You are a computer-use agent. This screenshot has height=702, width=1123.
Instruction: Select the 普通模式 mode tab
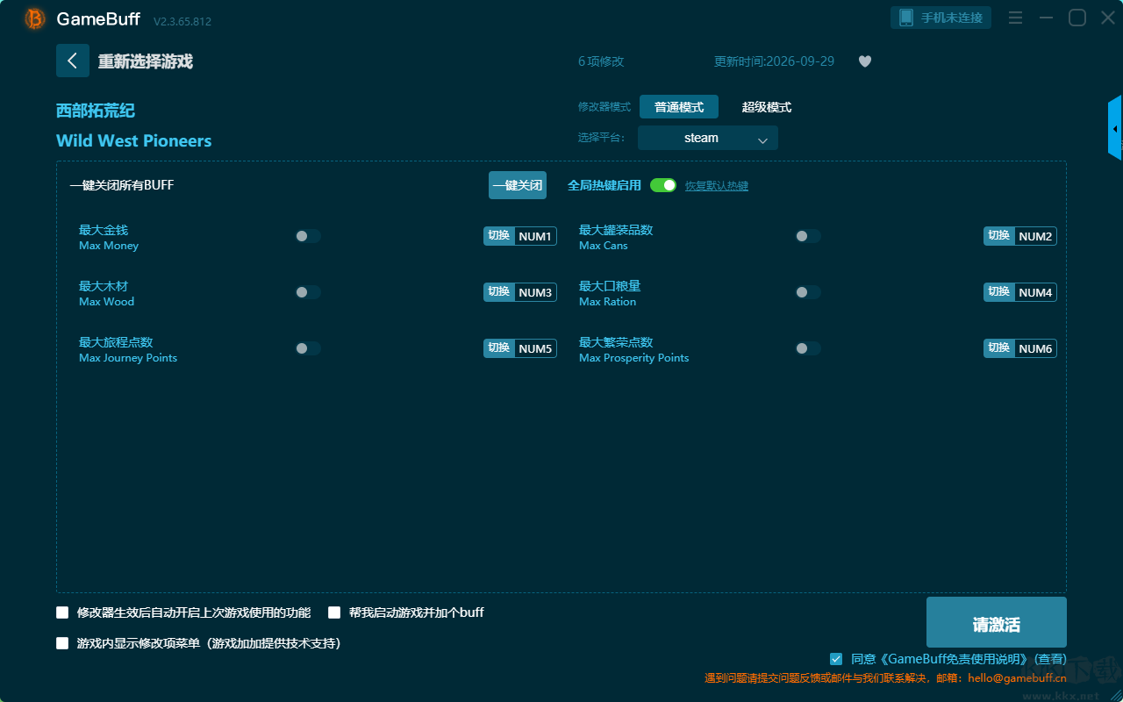(679, 107)
